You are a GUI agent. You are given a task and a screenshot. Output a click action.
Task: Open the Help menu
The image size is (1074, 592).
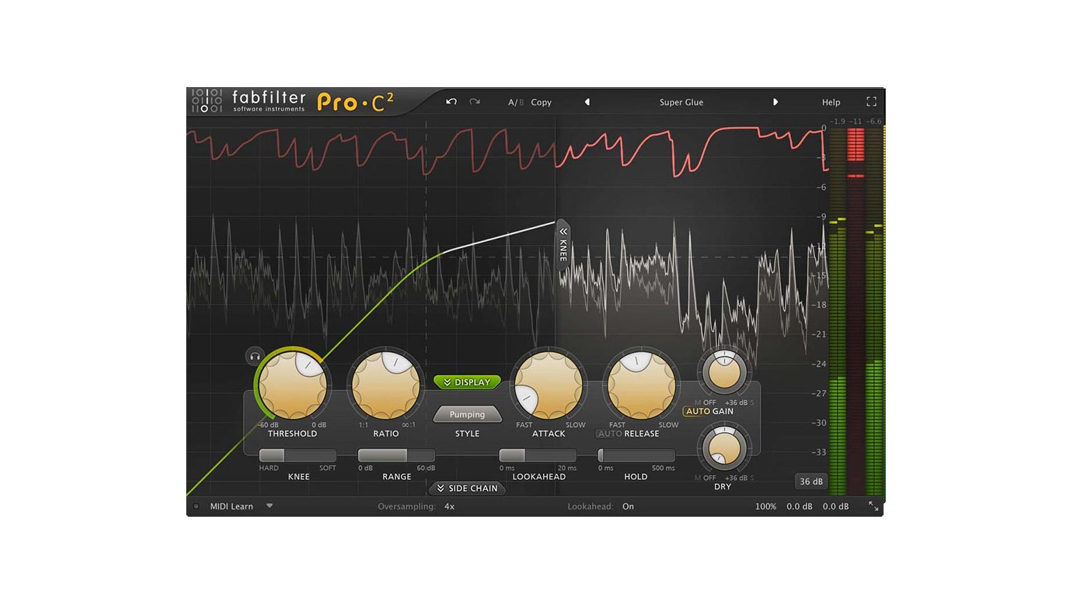(831, 102)
